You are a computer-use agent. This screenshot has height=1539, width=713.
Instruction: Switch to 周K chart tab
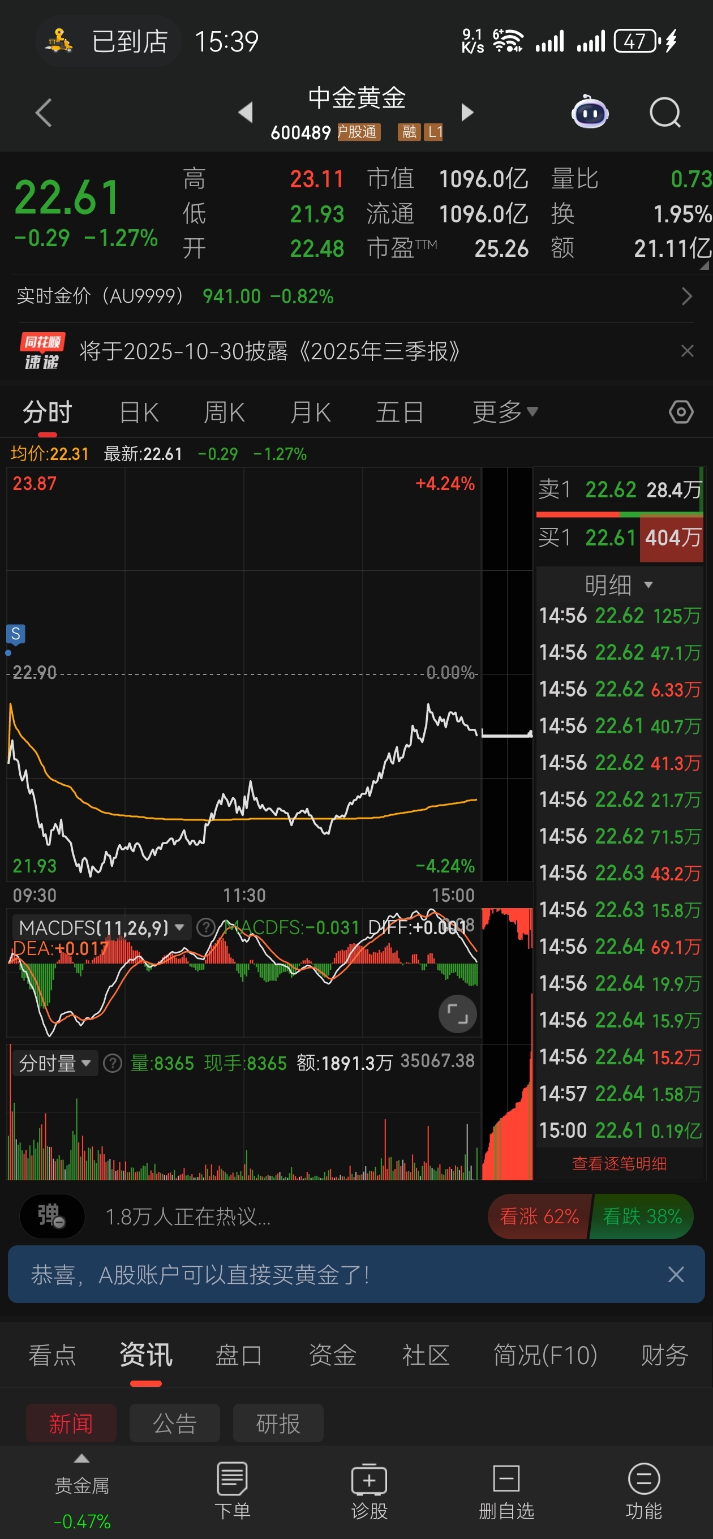click(x=224, y=412)
